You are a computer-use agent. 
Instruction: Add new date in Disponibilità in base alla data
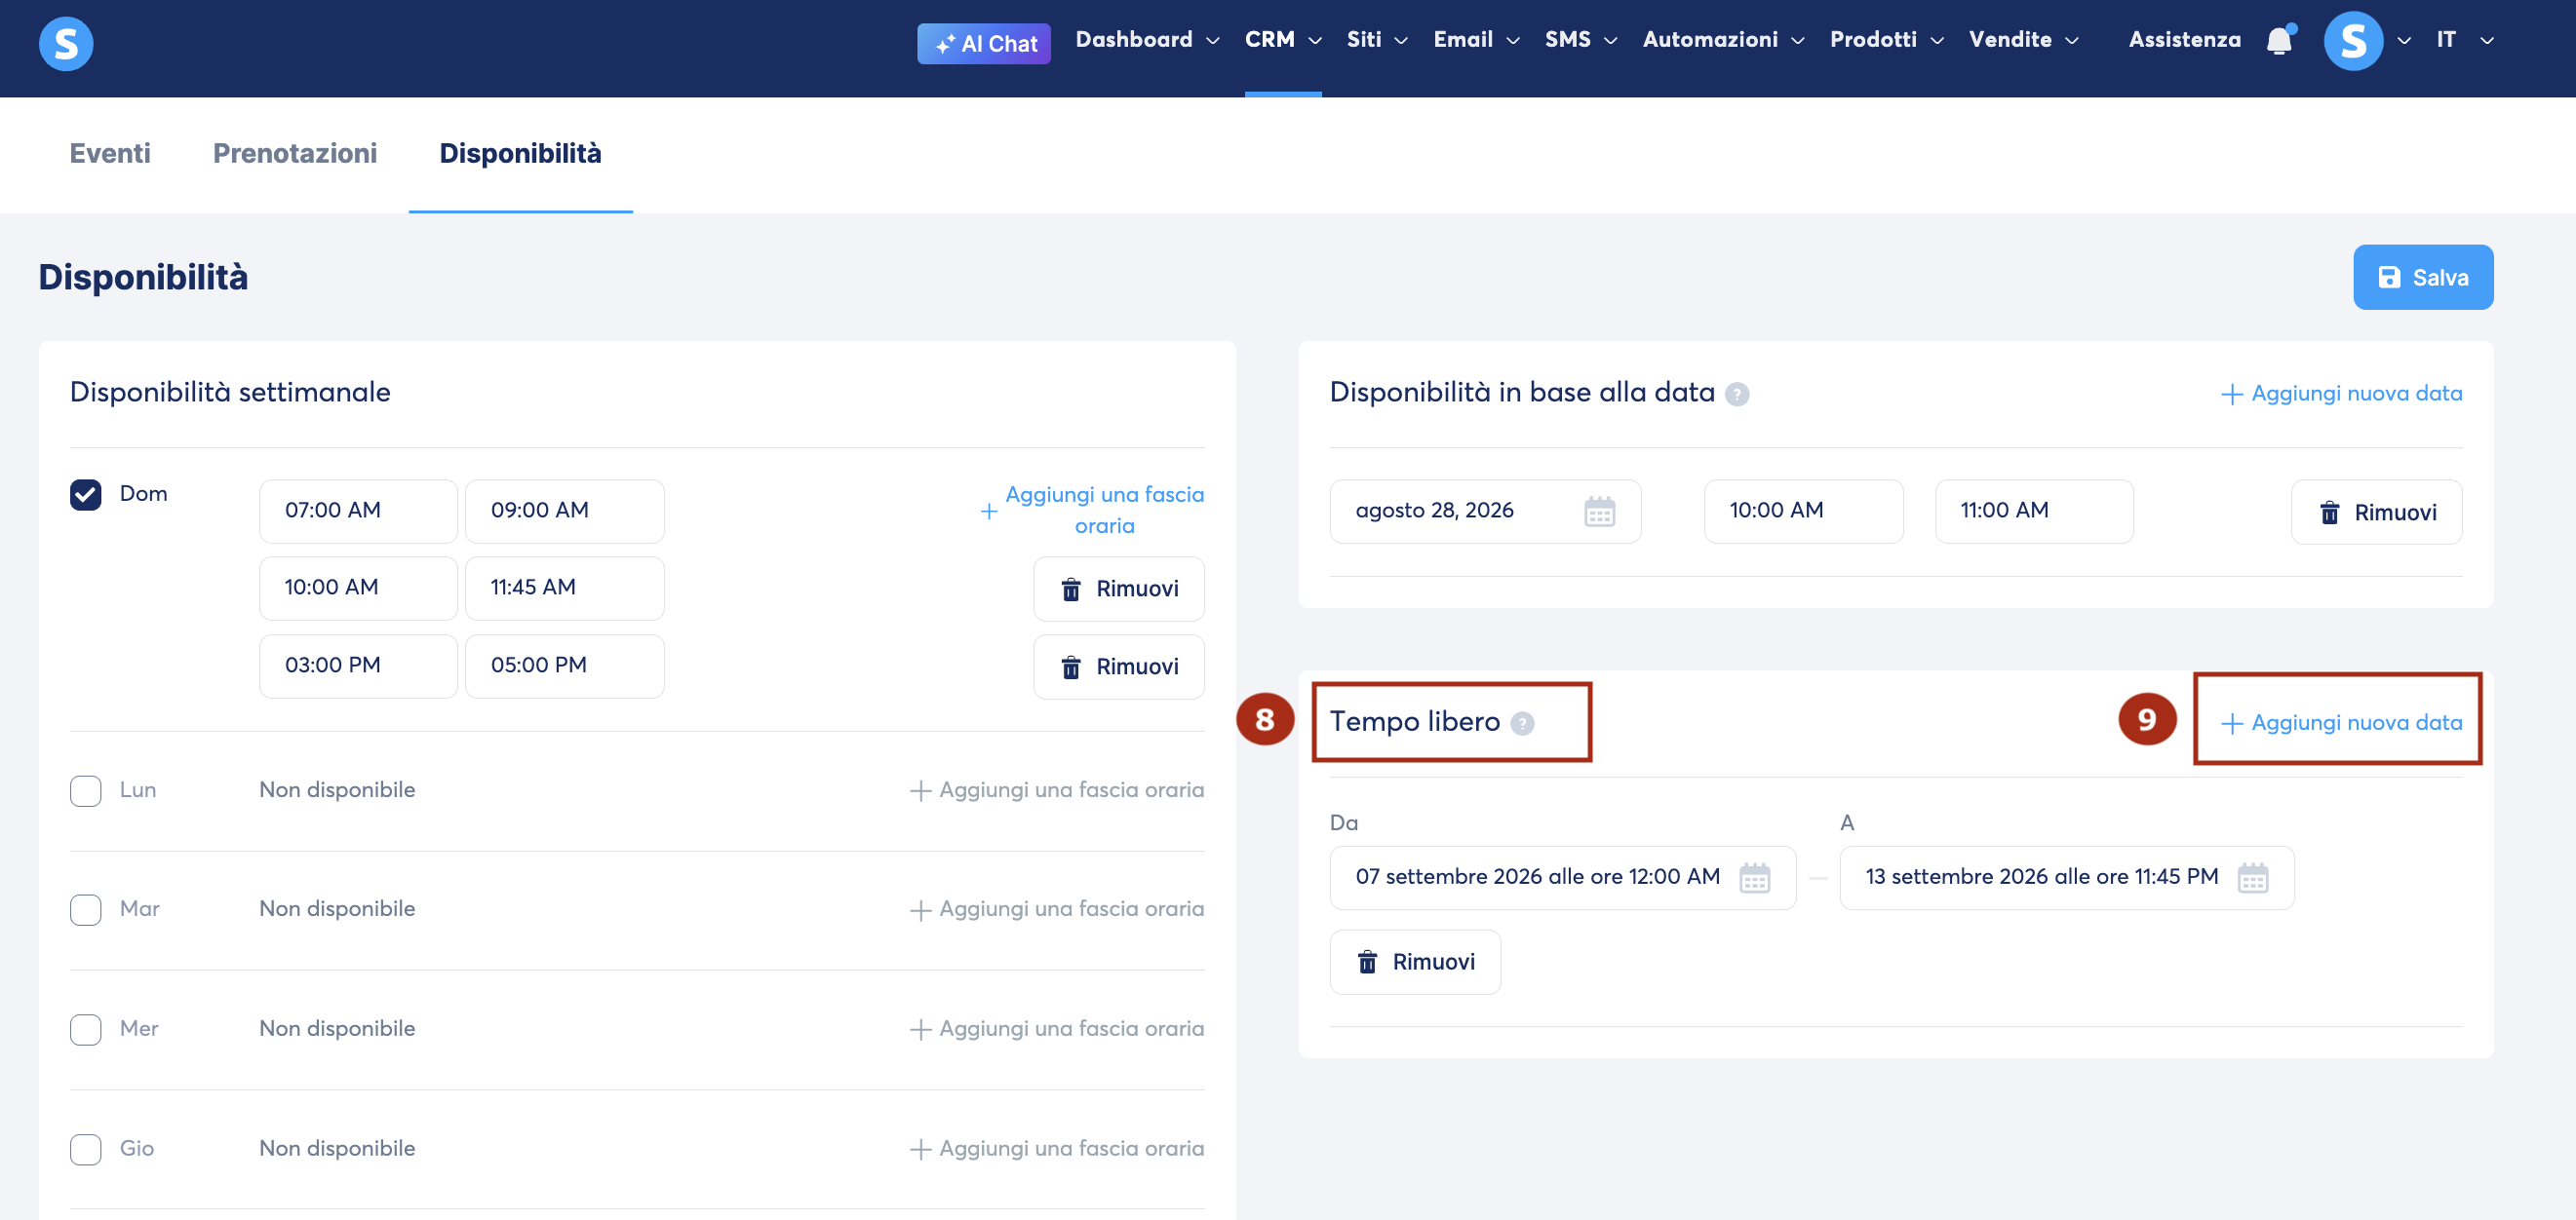click(x=2340, y=394)
